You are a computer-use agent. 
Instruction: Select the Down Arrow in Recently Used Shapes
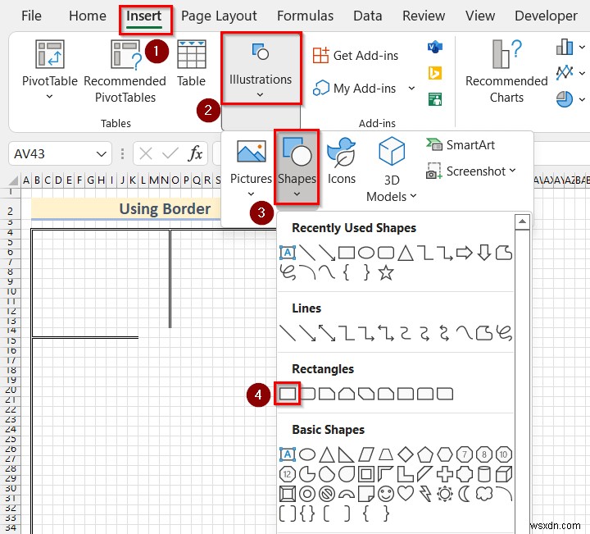click(484, 253)
